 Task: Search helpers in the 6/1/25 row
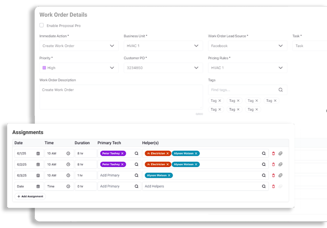coord(264,154)
